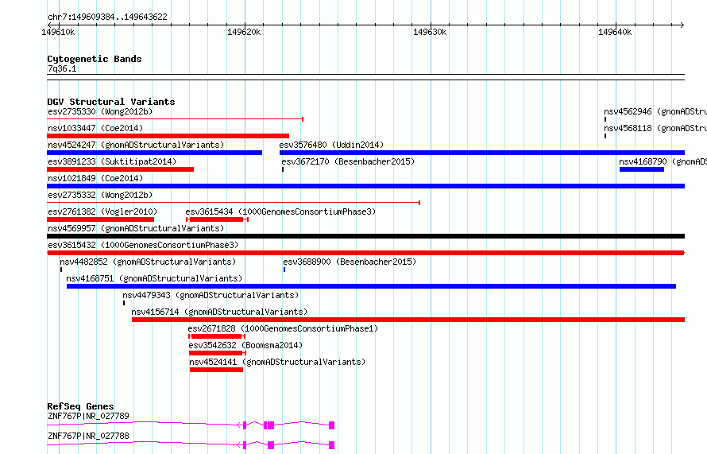The image size is (707, 454).
Task: Click esv2671828 1000GenomesConsortiumPhase1 label
Action: click(283, 328)
